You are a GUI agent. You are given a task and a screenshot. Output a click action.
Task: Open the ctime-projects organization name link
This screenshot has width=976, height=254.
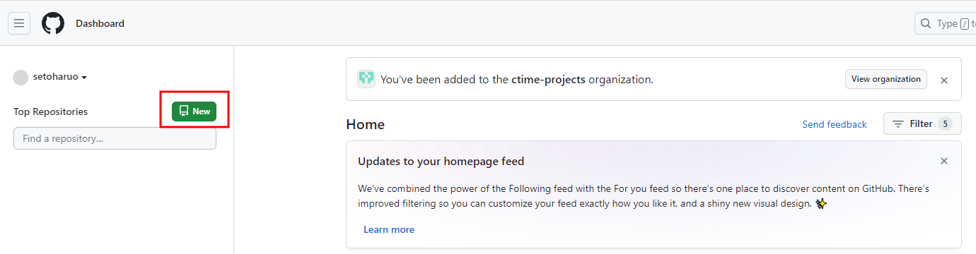coord(548,80)
